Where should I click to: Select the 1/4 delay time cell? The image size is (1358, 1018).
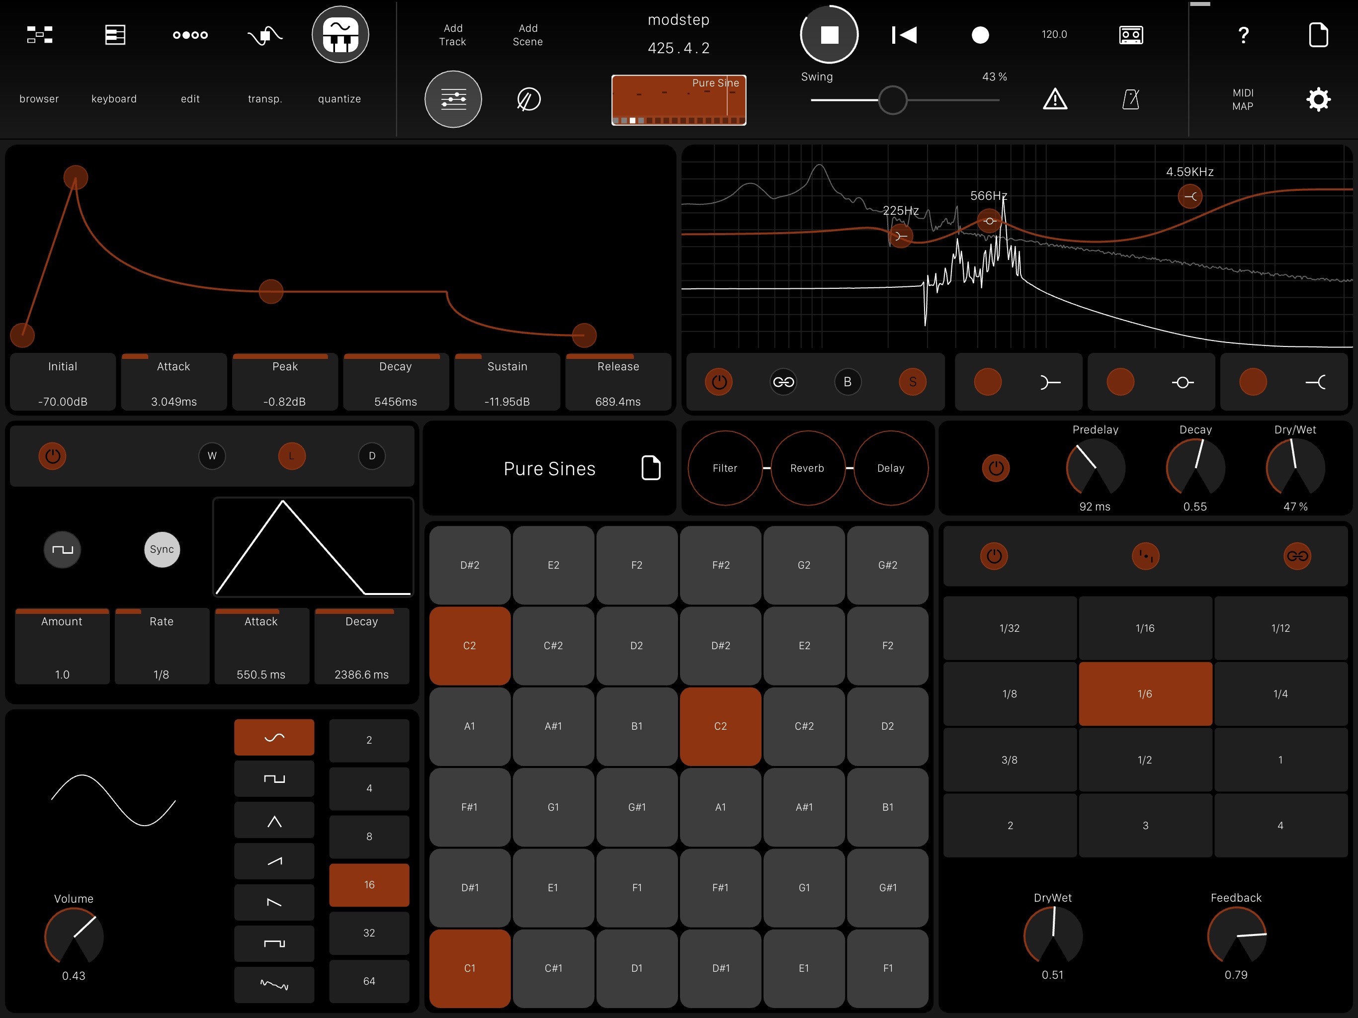[x=1280, y=694]
